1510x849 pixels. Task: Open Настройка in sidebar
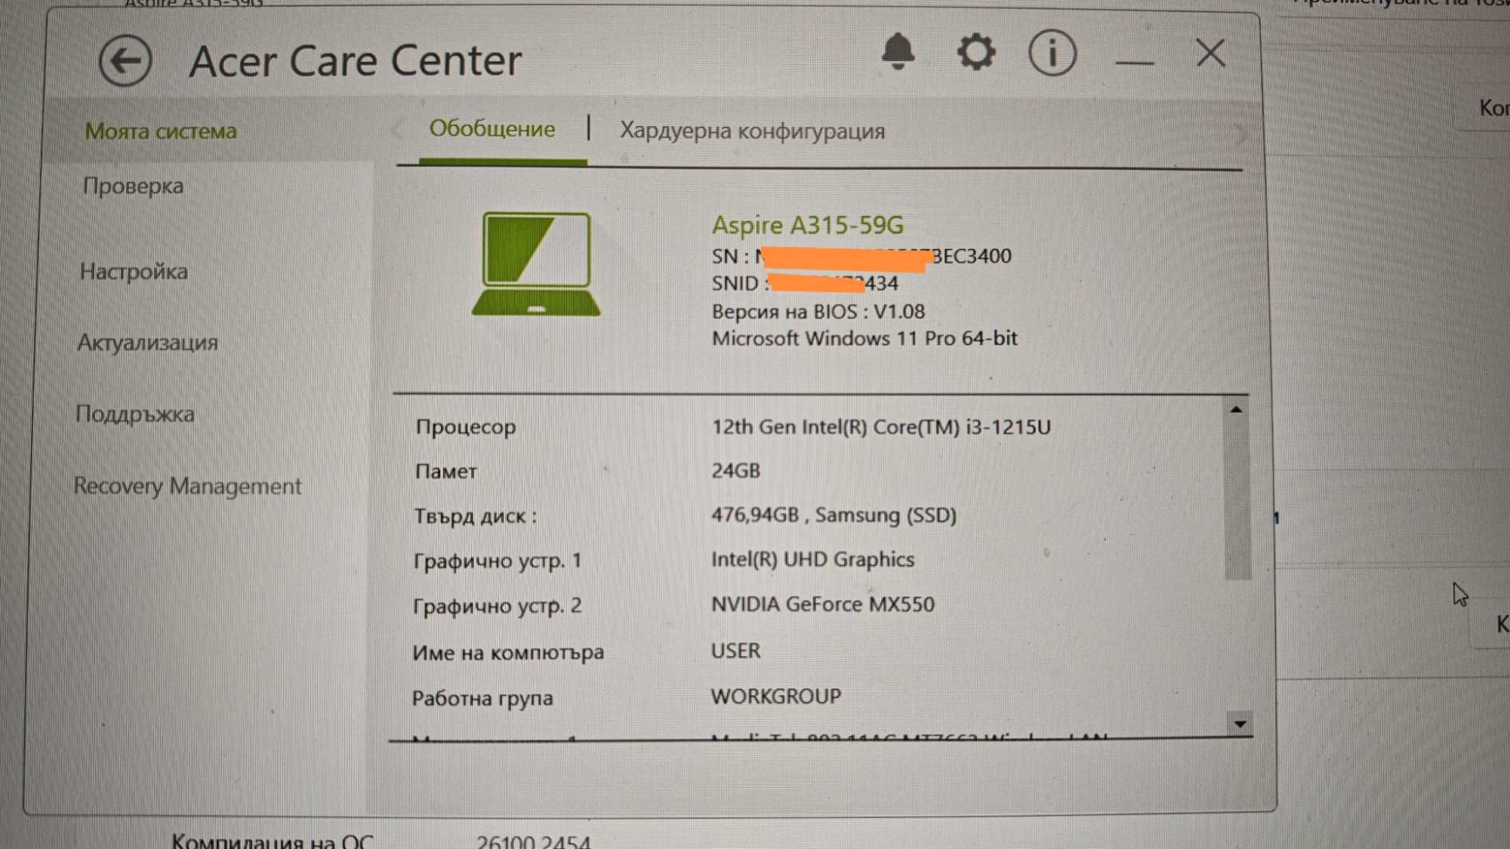point(134,272)
